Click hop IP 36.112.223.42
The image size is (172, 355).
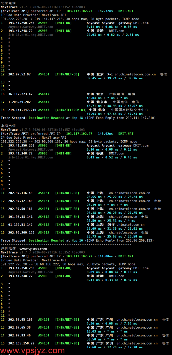20,94
